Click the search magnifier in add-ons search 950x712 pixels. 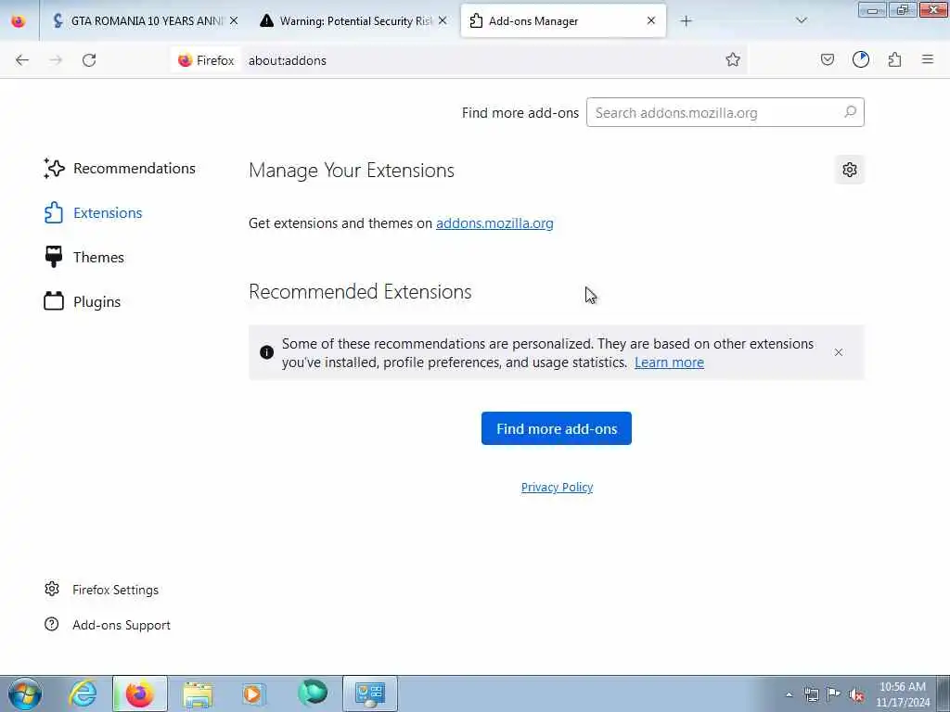(850, 112)
